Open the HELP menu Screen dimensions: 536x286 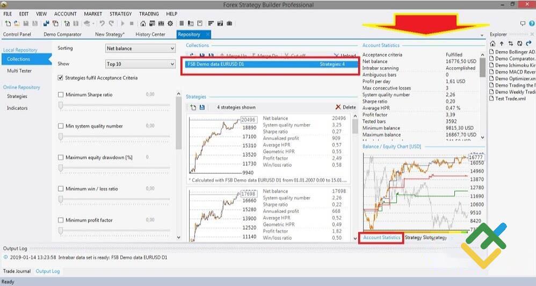click(x=172, y=14)
